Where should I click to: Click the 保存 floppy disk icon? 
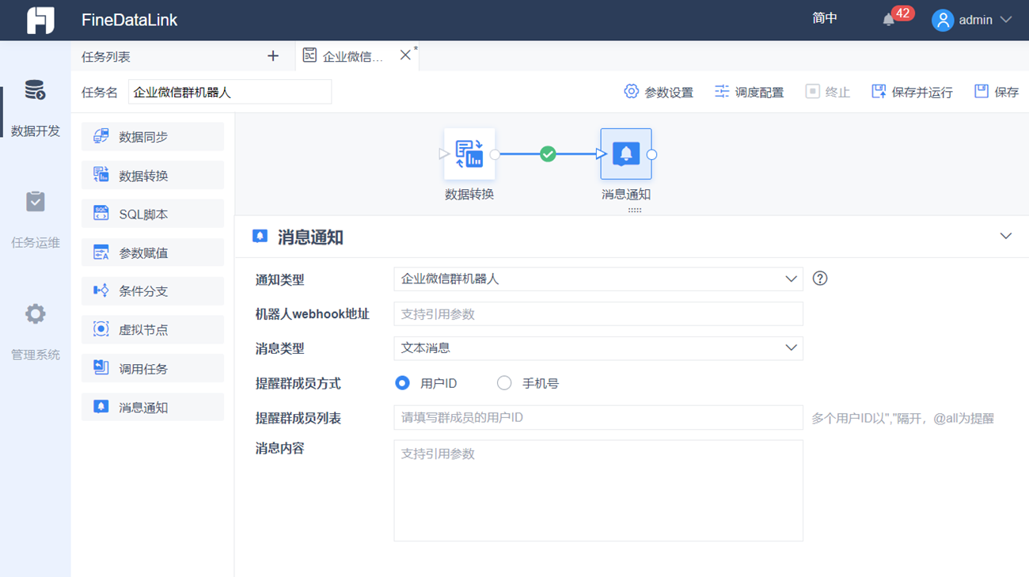(982, 91)
